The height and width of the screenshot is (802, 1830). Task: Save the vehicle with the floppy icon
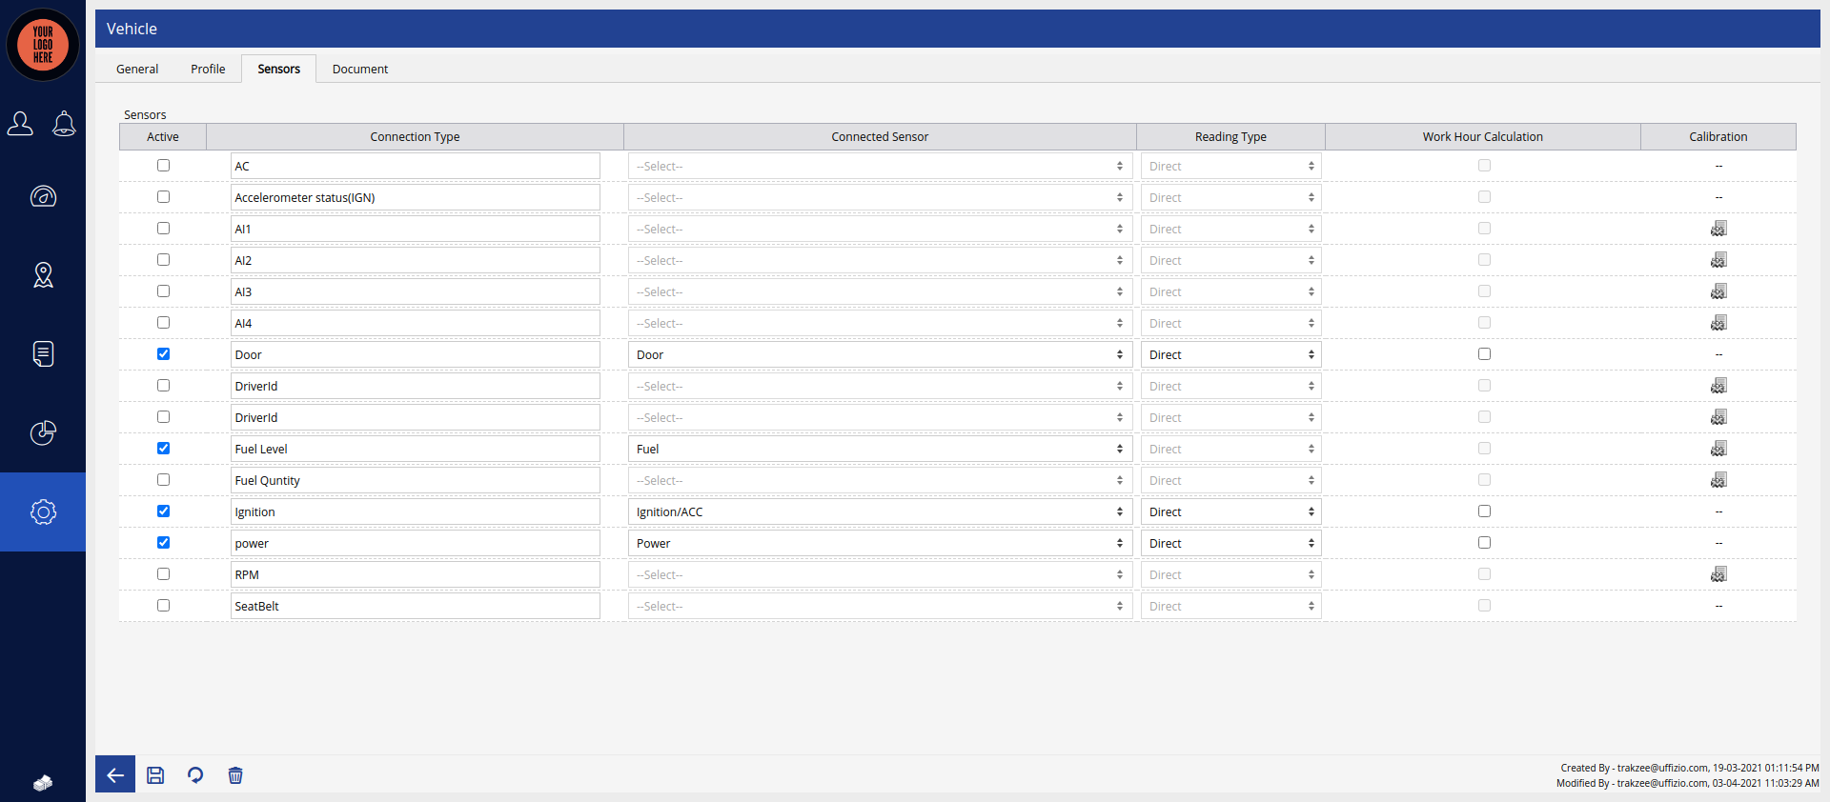[155, 775]
